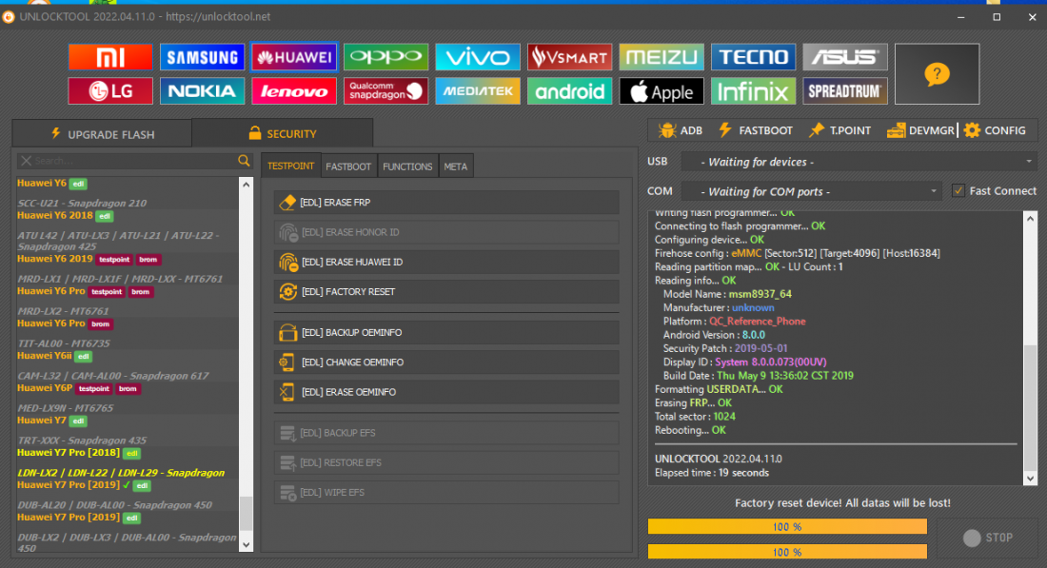The width and height of the screenshot is (1047, 568).
Task: Open the Fastboot toolbar tool
Action: (x=755, y=130)
